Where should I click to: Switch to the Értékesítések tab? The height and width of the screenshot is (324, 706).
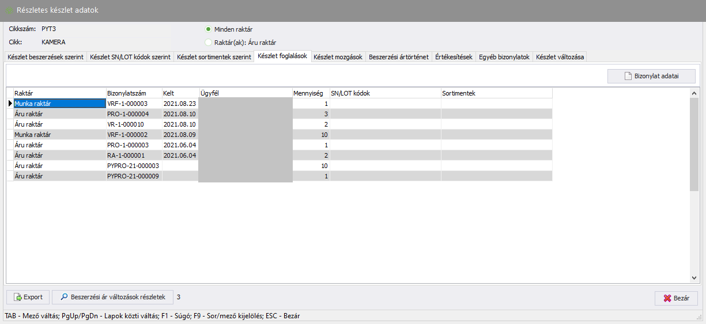tap(454, 57)
